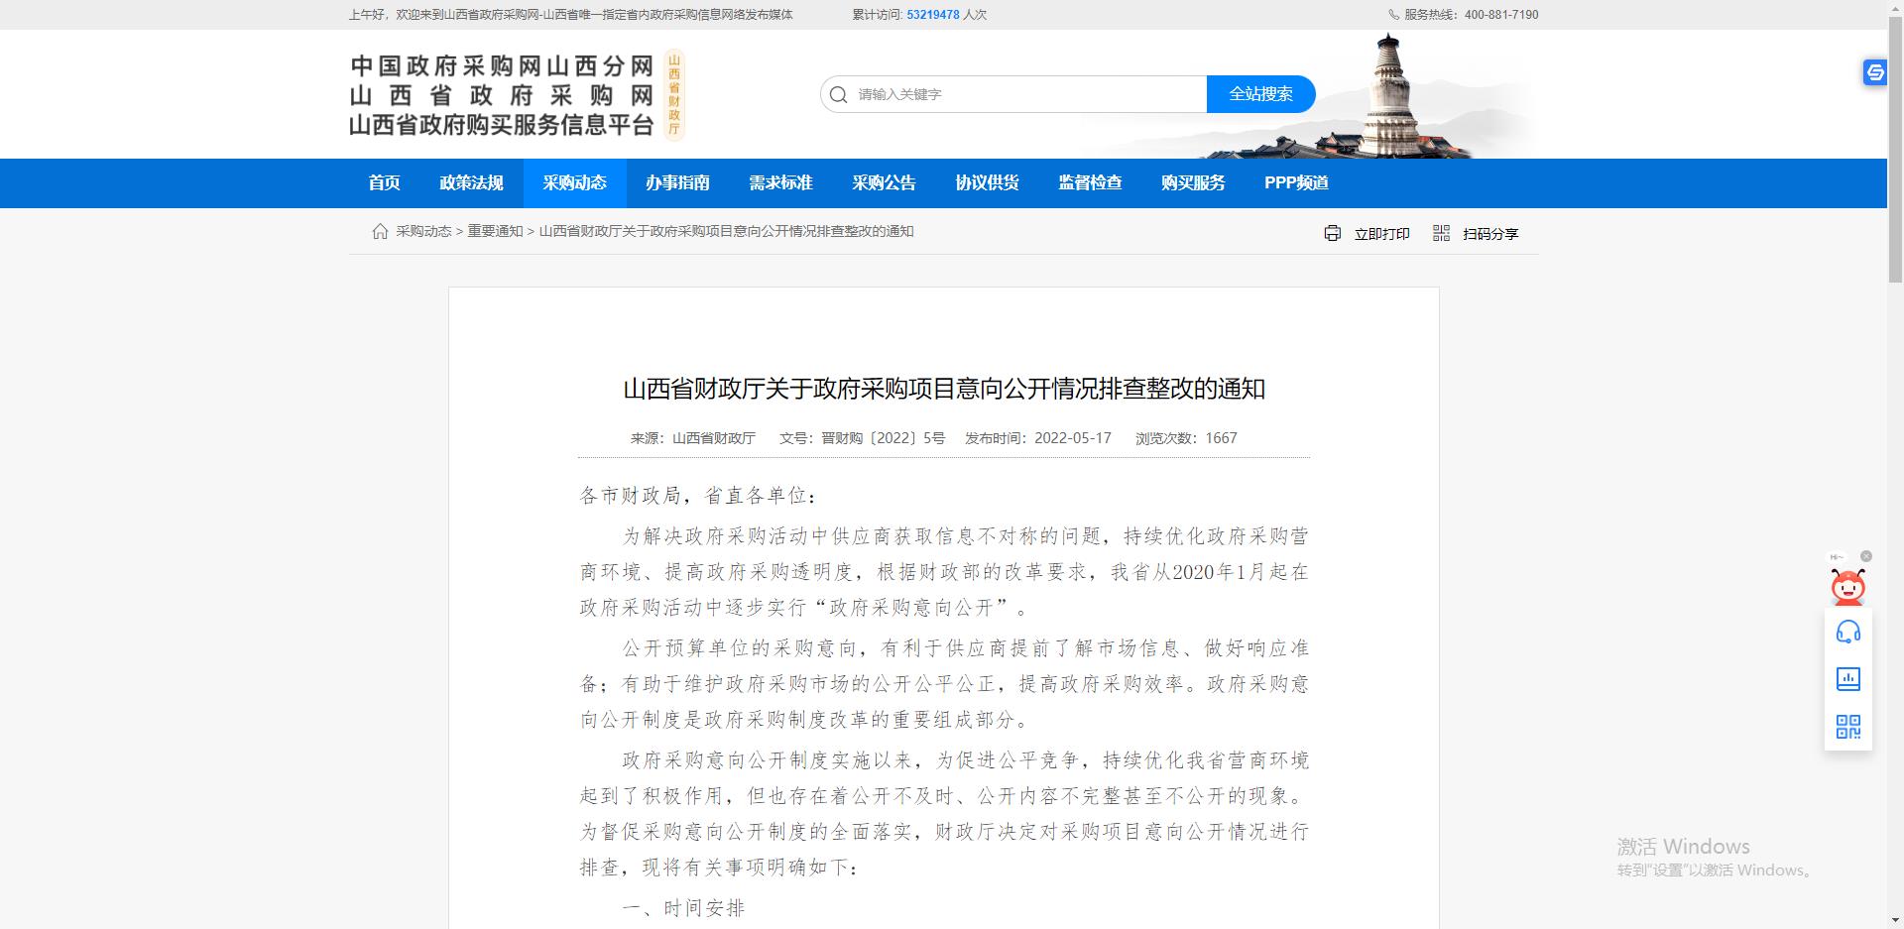Open the 首页 navigation tab
The image size is (1904, 929).
384,183
